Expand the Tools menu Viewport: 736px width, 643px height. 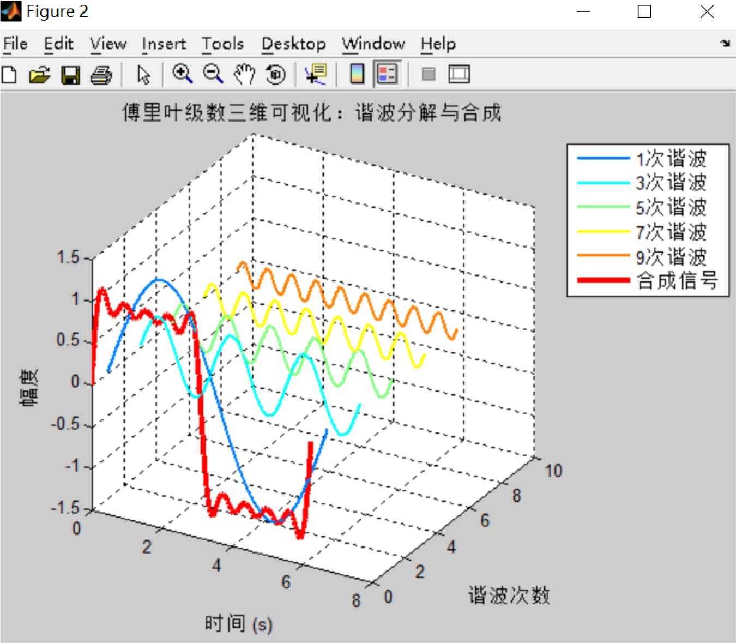point(222,44)
